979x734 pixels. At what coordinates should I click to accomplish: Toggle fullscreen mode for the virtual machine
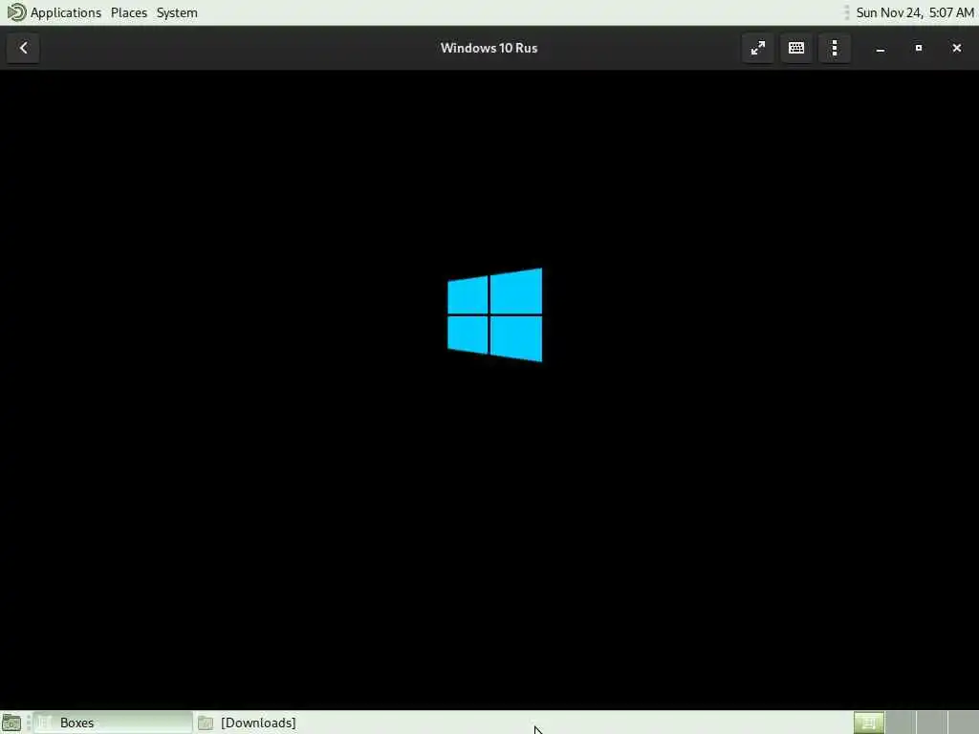pos(758,48)
